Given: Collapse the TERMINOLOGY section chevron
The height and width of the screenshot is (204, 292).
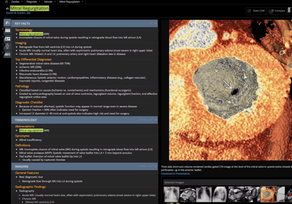Looking at the screenshot, I should pos(156,120).
